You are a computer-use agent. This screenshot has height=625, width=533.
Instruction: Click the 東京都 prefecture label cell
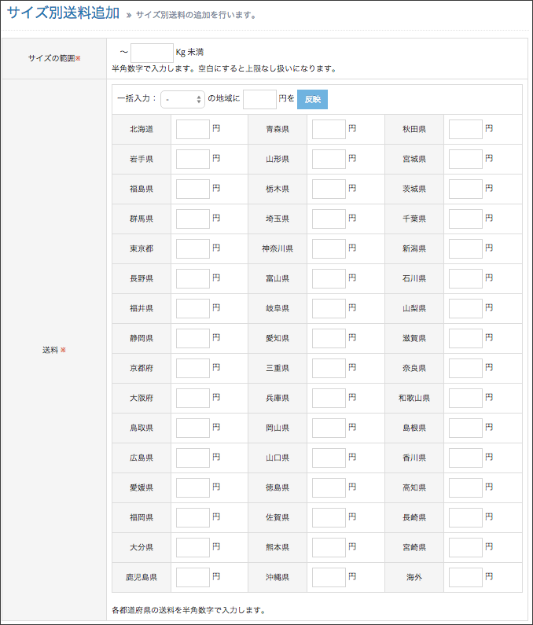[142, 248]
